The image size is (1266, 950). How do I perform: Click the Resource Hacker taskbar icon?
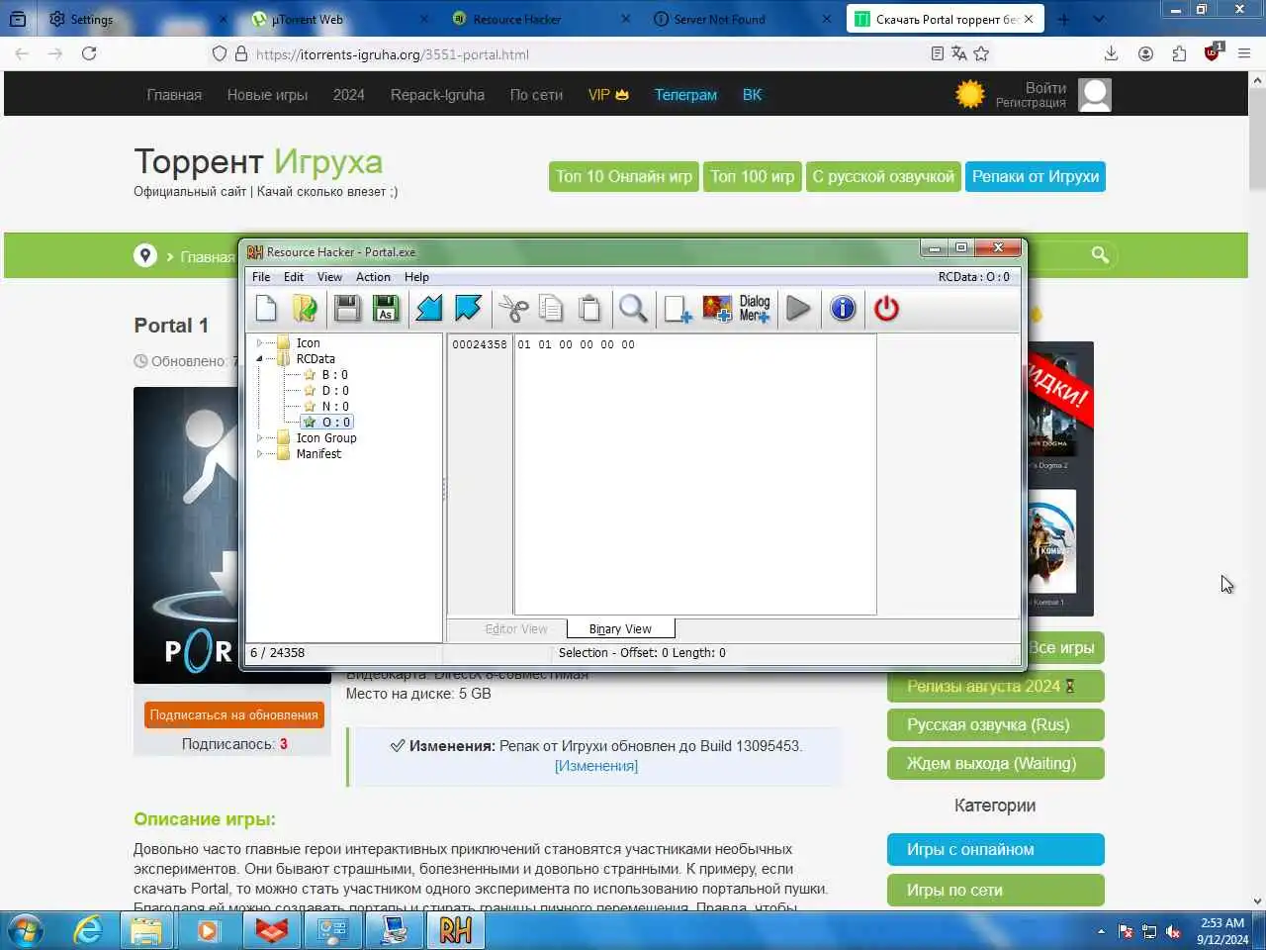[x=455, y=930]
